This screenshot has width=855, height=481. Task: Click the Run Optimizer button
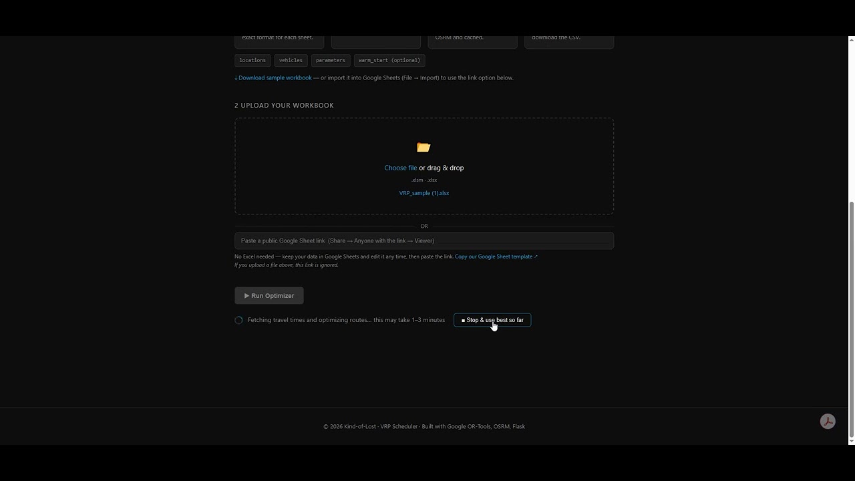point(269,295)
